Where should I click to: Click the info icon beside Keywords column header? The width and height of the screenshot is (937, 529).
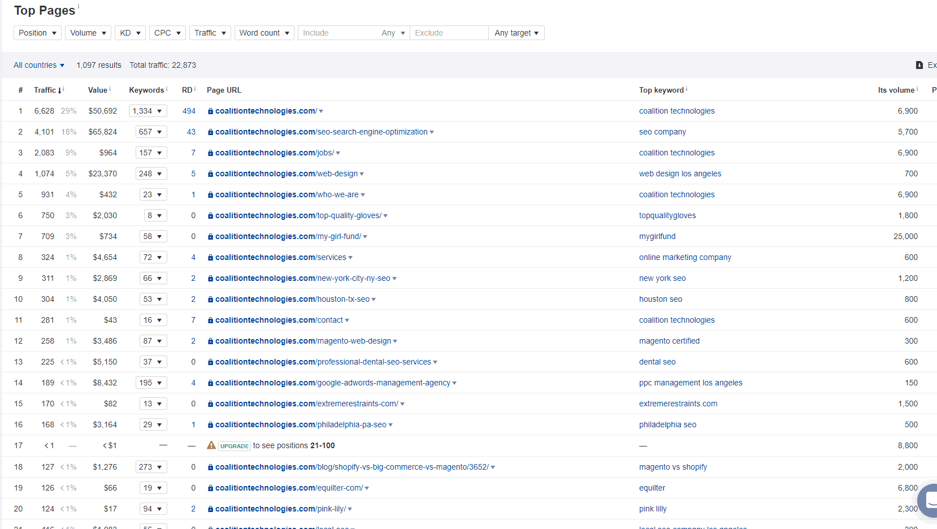pos(166,88)
